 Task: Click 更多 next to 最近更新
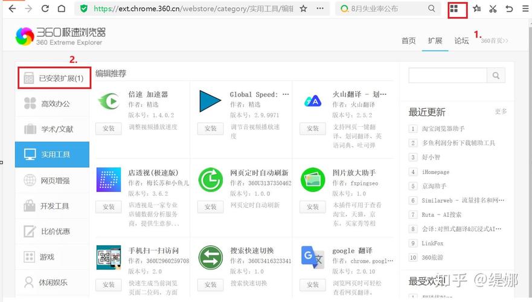501,111
